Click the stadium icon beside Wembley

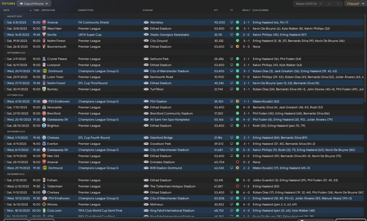(146, 22)
